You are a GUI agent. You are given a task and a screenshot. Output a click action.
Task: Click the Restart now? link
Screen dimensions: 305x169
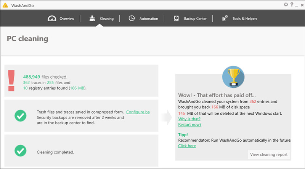pyautogui.click(x=189, y=125)
